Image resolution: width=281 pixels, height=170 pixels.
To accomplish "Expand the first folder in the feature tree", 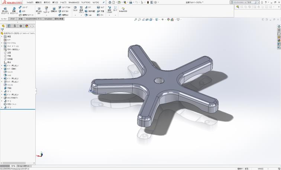I will tap(1, 36).
